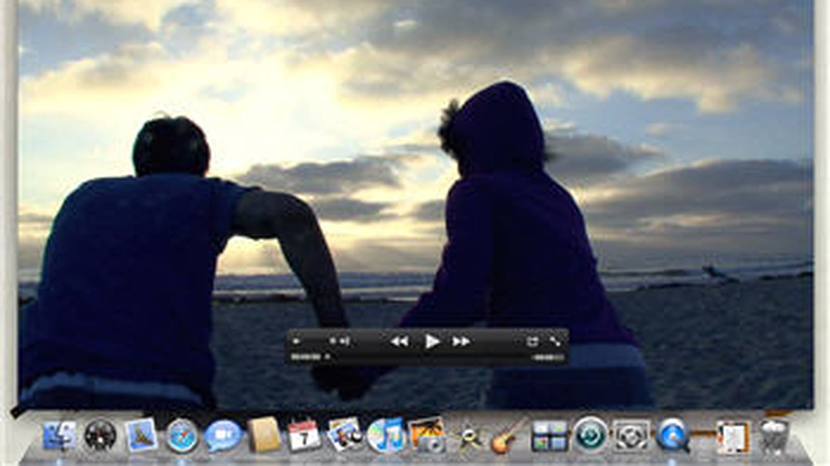Click the rewind button in the controller
The height and width of the screenshot is (466, 830).
click(x=399, y=341)
